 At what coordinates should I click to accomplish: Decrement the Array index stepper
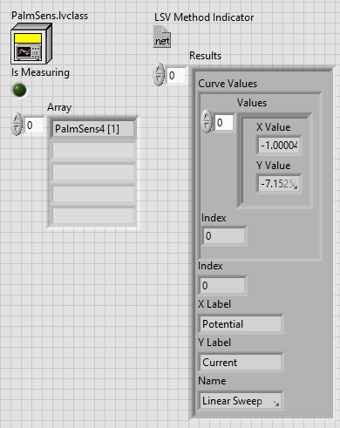pyautogui.click(x=17, y=130)
